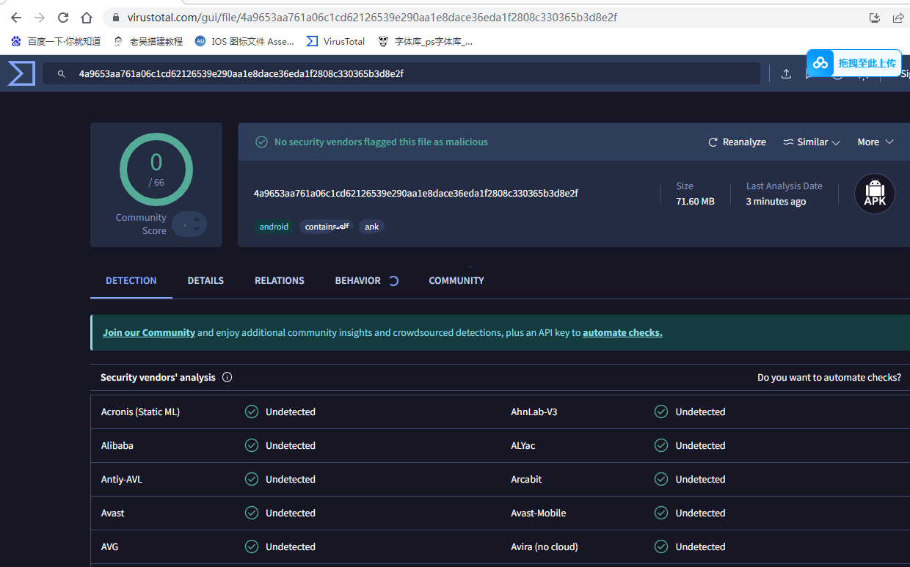Screen dimensions: 910x567
Task: Click the site security lock icon
Action: (x=114, y=18)
